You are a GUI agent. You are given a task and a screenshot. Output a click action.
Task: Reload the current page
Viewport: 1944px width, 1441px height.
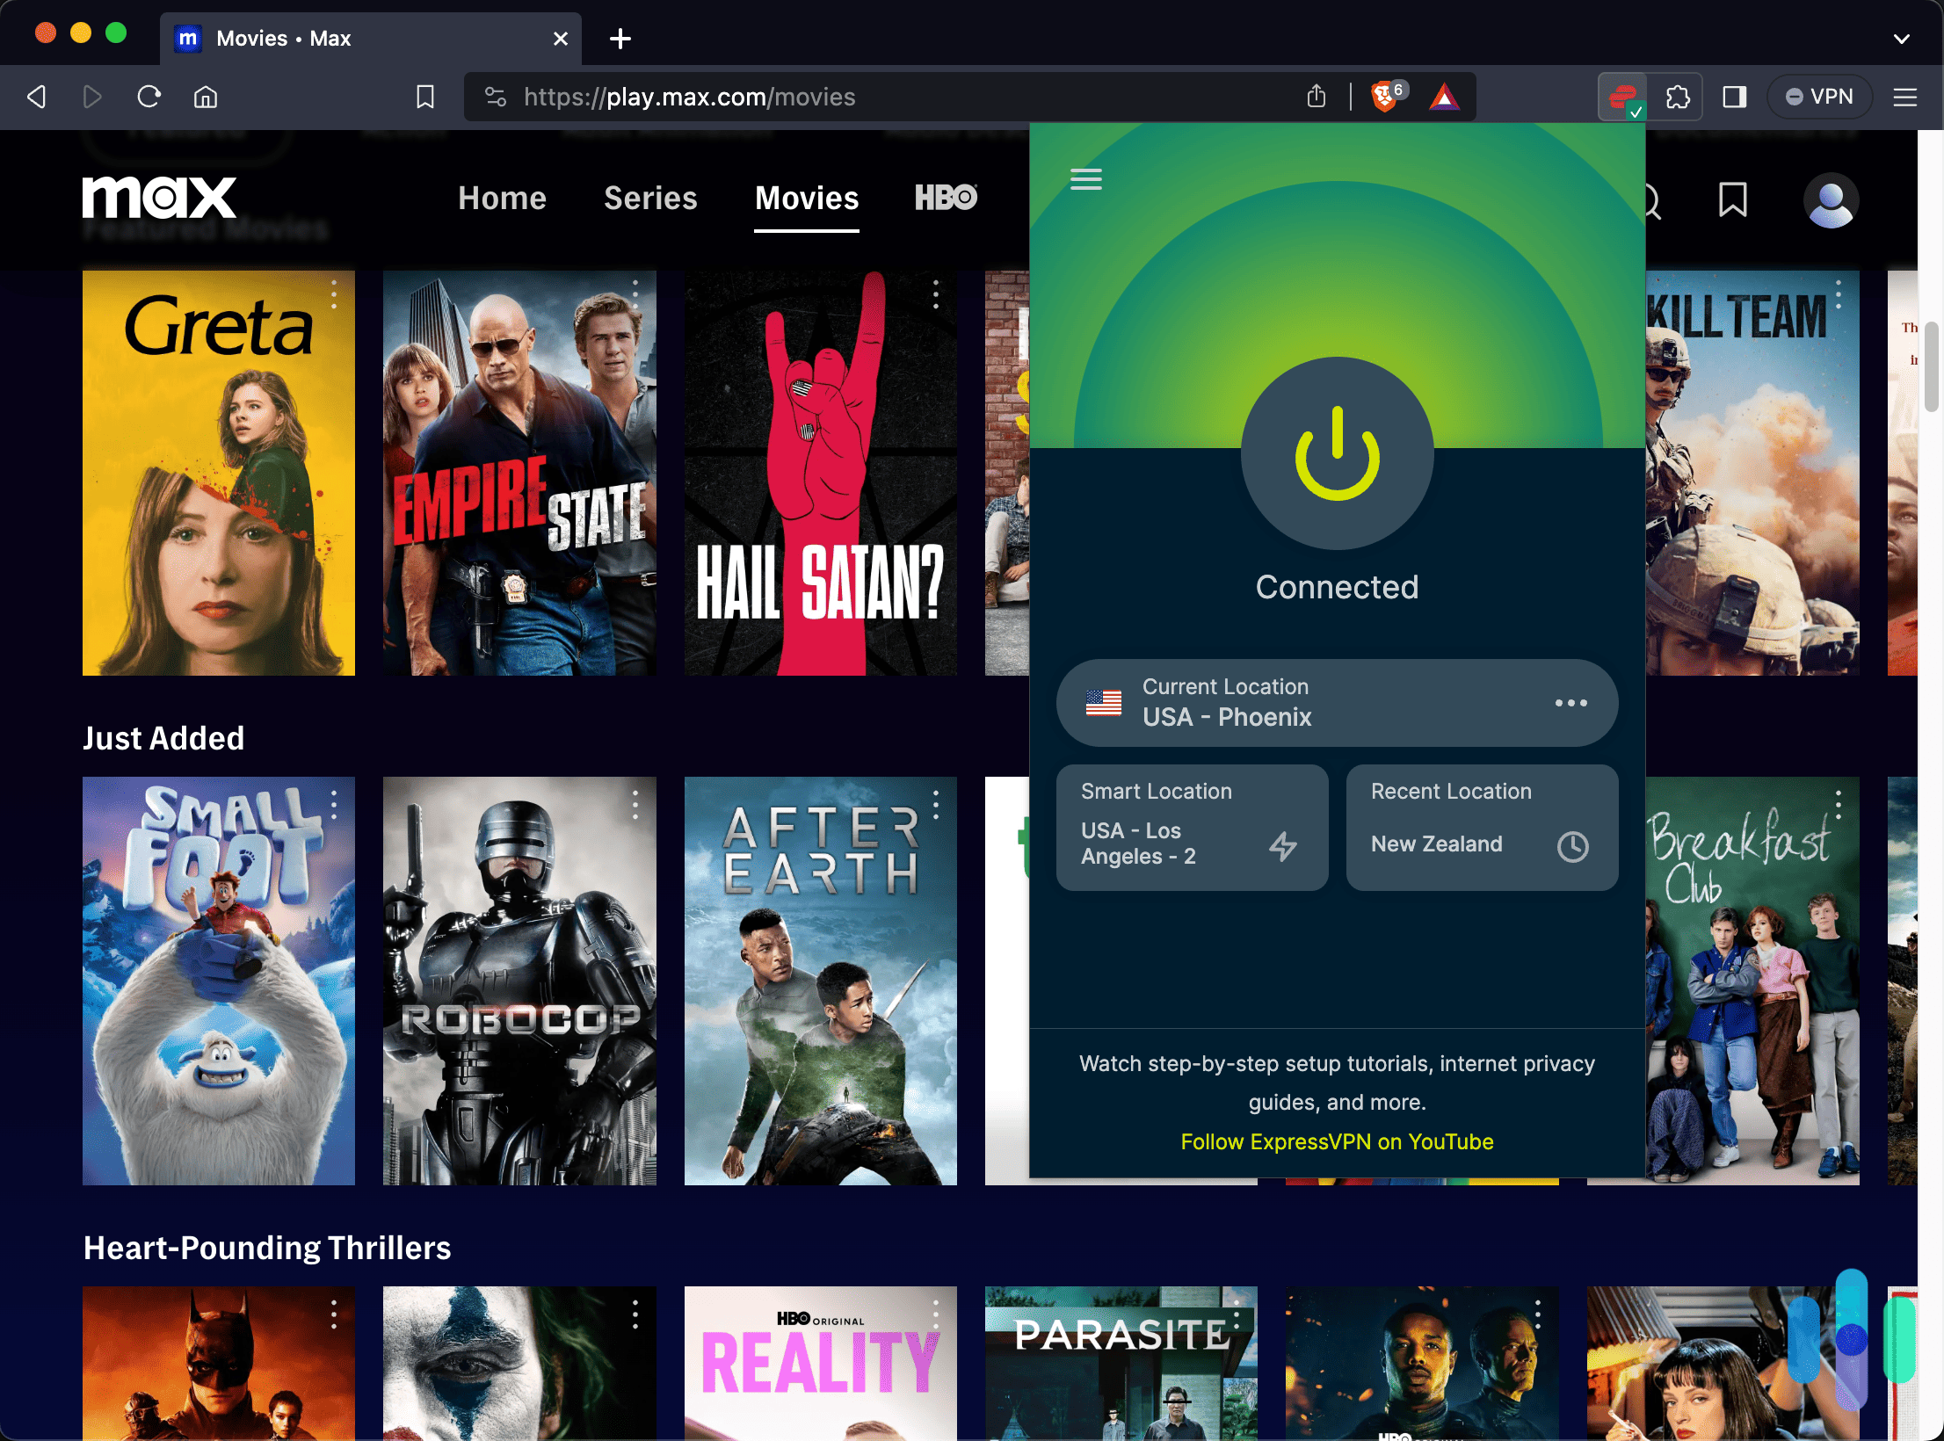click(149, 97)
